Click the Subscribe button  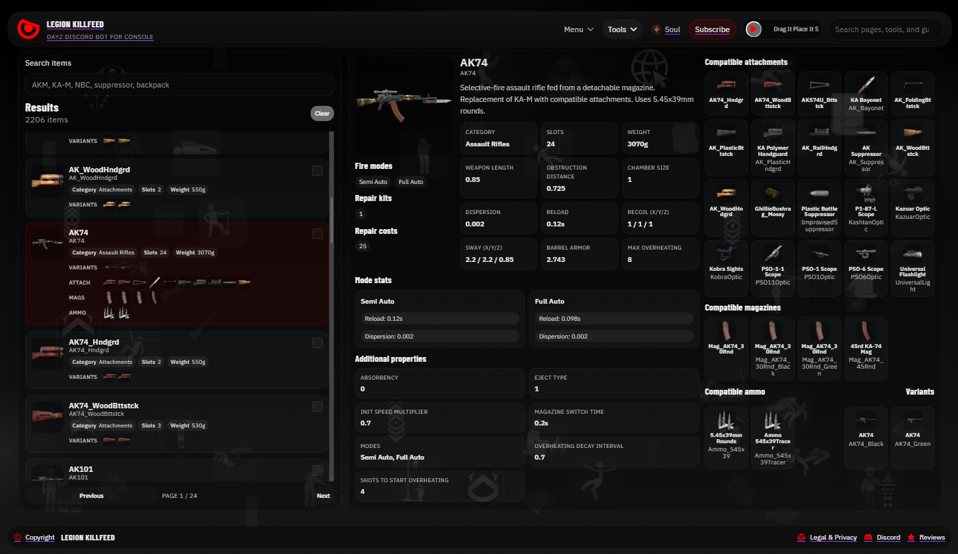712,29
